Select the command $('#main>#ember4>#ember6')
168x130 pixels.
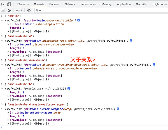26,60
